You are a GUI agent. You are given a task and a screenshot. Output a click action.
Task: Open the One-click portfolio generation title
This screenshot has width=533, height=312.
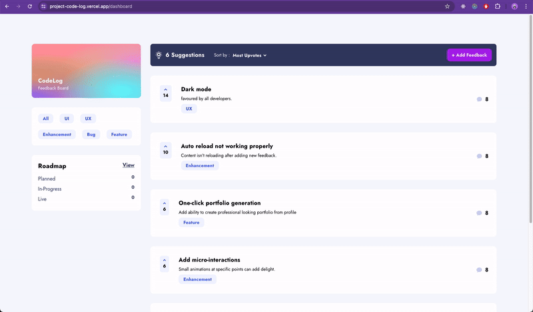pyautogui.click(x=219, y=203)
